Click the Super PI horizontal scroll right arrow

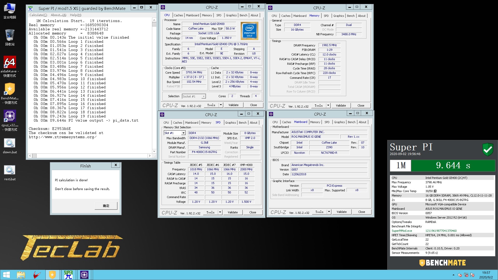149,156
